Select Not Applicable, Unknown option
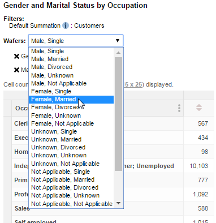 (71, 195)
